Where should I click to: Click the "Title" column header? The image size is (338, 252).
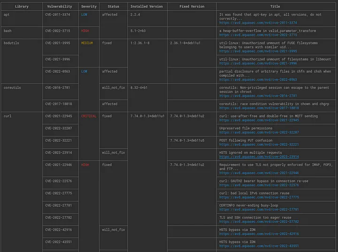click(x=275, y=7)
